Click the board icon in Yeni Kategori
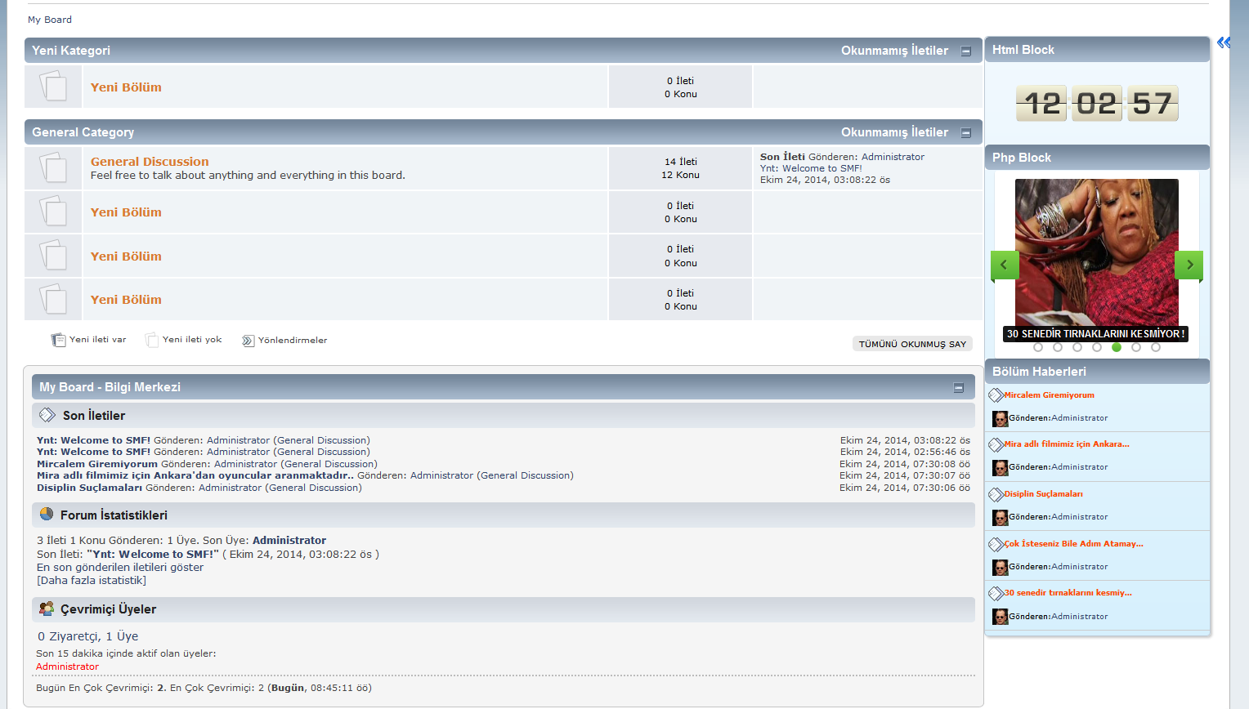Viewport: 1249px width, 709px height. (53, 86)
